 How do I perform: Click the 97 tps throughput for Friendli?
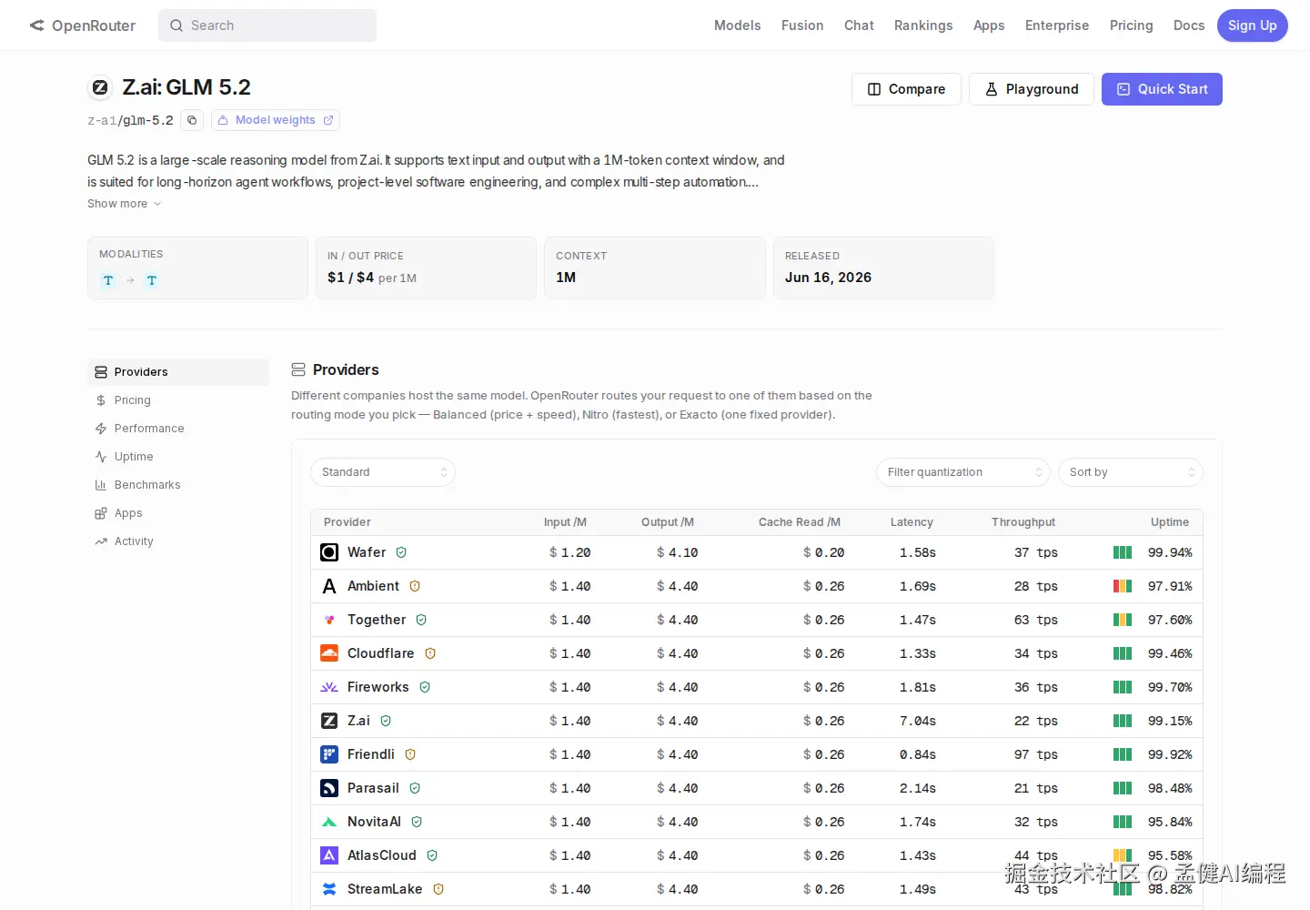pyautogui.click(x=1036, y=754)
